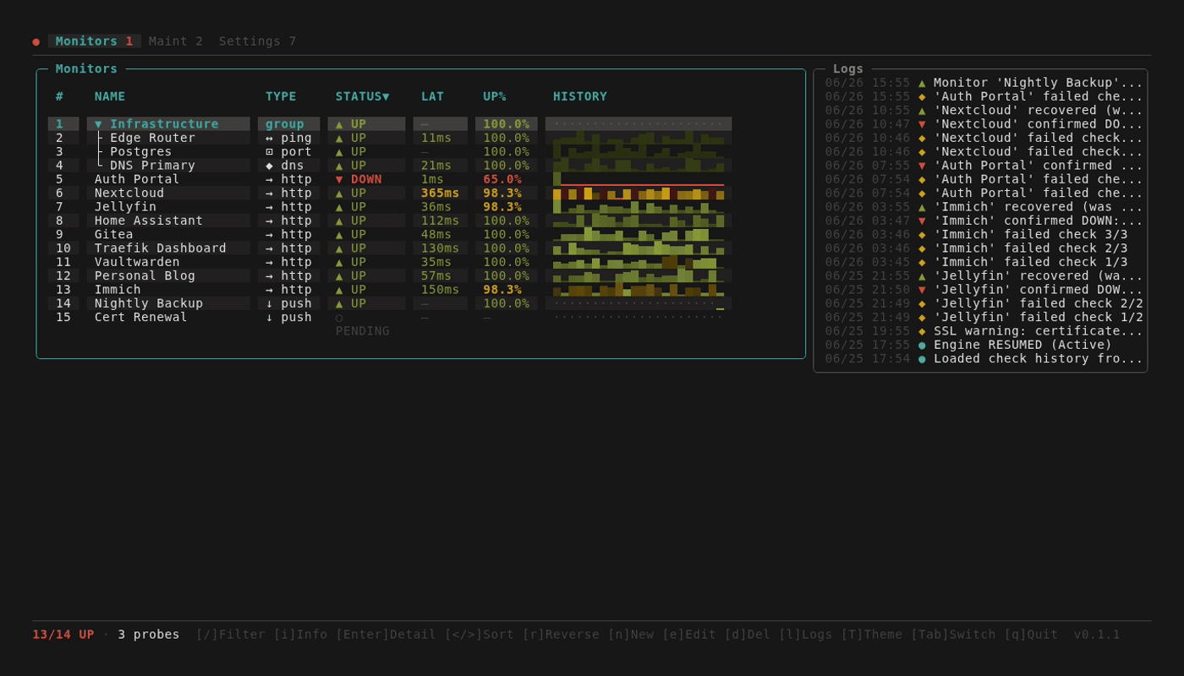Image resolution: width=1184 pixels, height=676 pixels.
Task: Click the green triangle on 'Jellyfin' recovered log
Action: click(922, 275)
